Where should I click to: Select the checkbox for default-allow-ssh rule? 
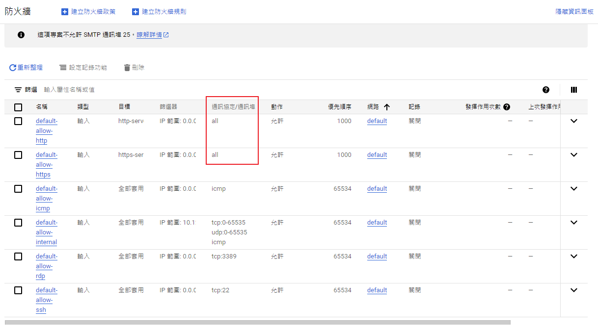pos(18,290)
